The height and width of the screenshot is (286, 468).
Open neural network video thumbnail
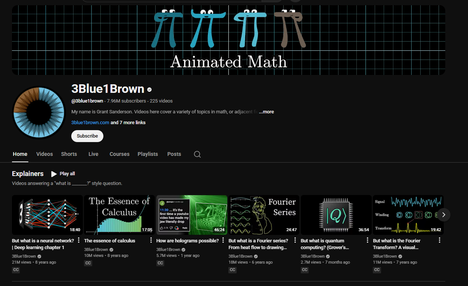[47, 215]
